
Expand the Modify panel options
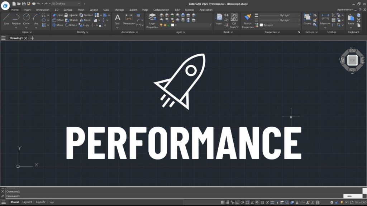tap(83, 32)
